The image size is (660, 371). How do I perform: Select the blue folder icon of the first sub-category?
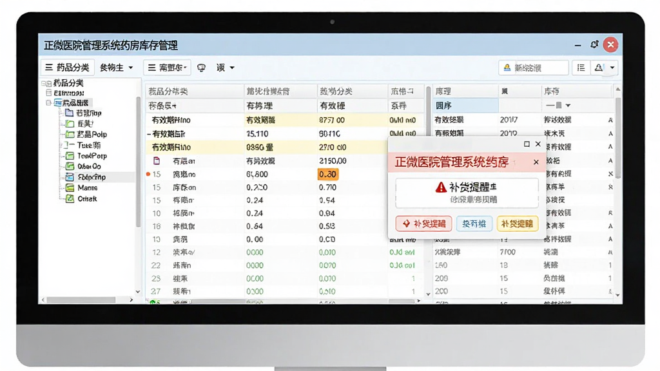[70, 113]
